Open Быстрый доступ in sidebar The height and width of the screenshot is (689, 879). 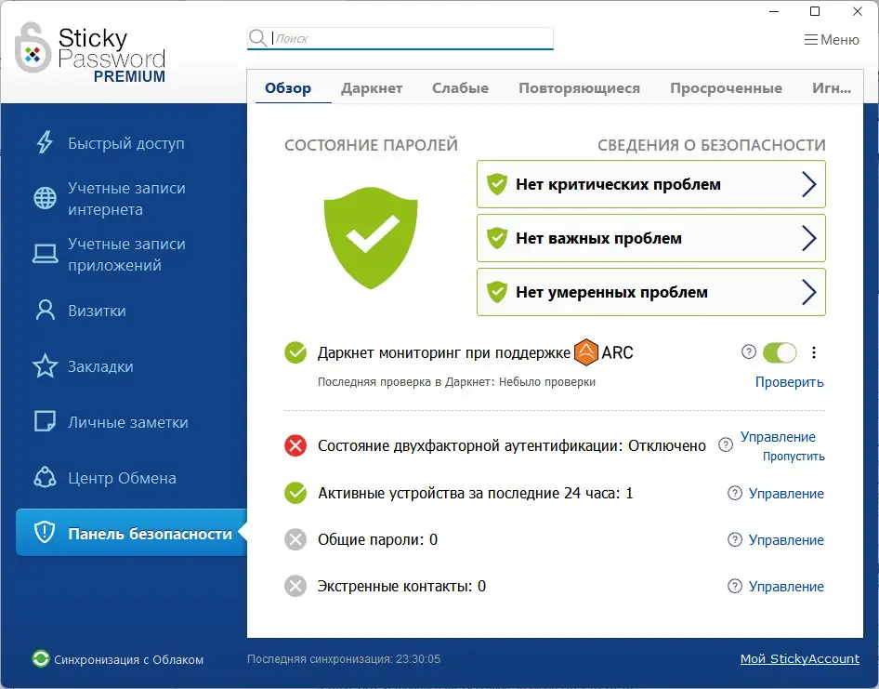click(126, 142)
